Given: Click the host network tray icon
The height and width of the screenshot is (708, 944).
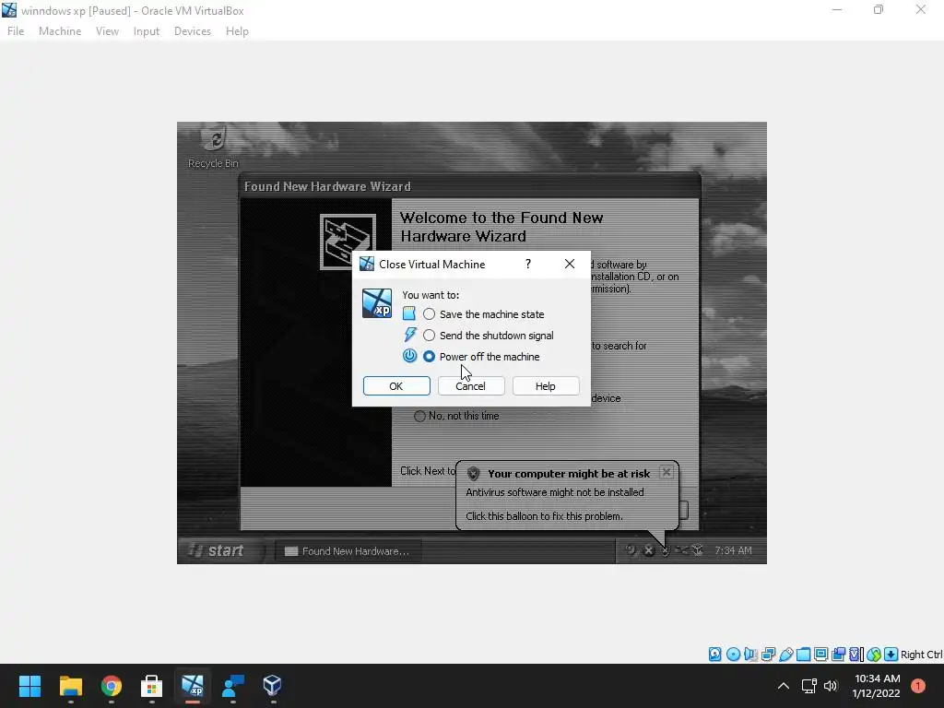Looking at the screenshot, I should pos(809,686).
